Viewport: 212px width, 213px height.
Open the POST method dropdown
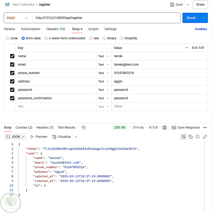(x=17, y=18)
